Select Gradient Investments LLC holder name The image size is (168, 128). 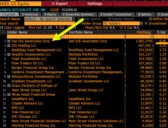point(32,81)
